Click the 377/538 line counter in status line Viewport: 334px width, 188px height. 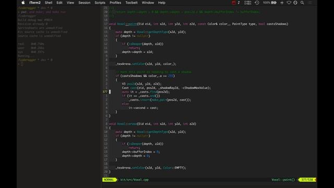pos(307,180)
